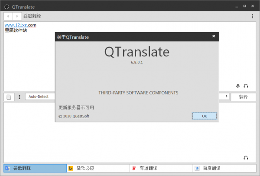260x176 pixels.
Task: Click the version number 6.8.0.1
Action: click(x=137, y=62)
